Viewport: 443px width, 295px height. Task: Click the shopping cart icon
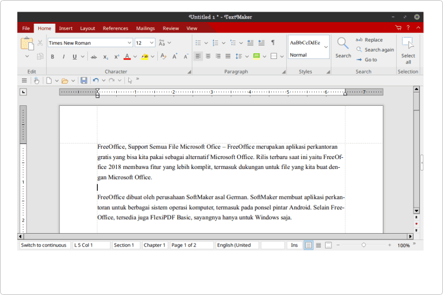pyautogui.click(x=398, y=28)
